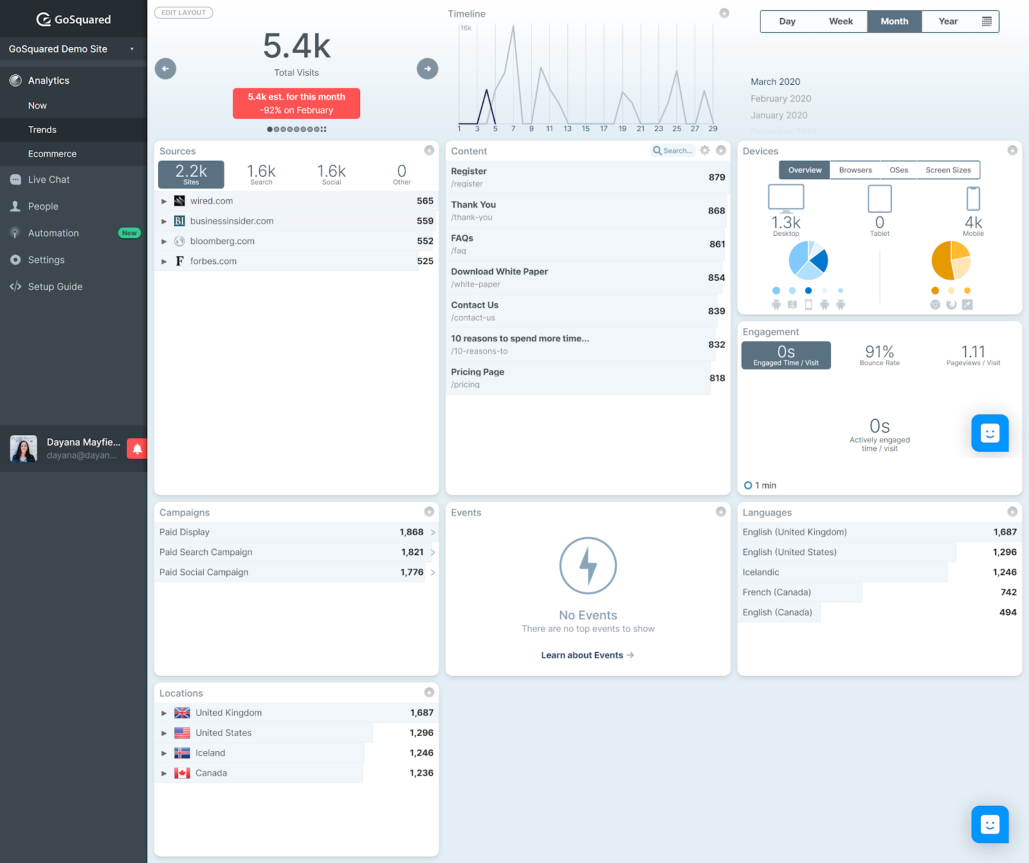Follow the Learn about Events link
This screenshot has height=863, width=1029.
587,655
